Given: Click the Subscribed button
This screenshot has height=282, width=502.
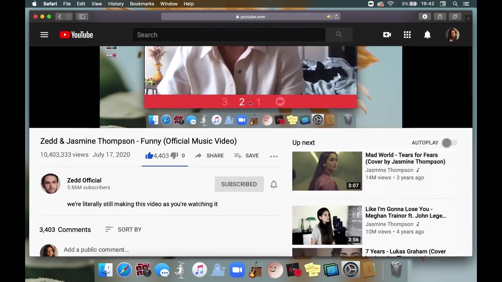Looking at the screenshot, I should (x=239, y=184).
